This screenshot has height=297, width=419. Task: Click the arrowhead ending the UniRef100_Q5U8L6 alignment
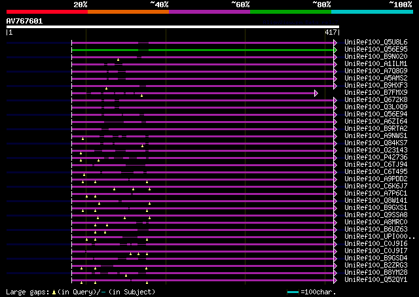coord(335,43)
